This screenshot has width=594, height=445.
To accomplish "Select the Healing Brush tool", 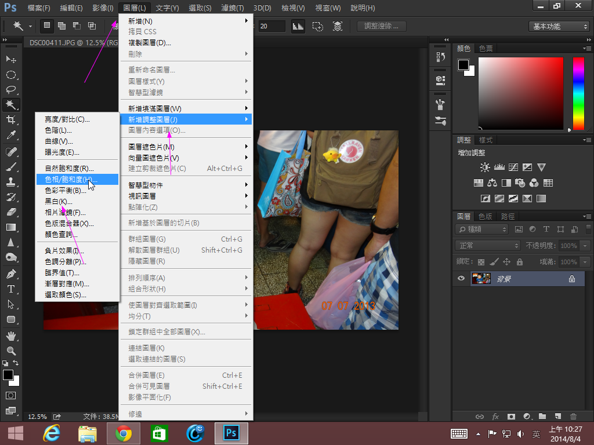I will [x=11, y=152].
